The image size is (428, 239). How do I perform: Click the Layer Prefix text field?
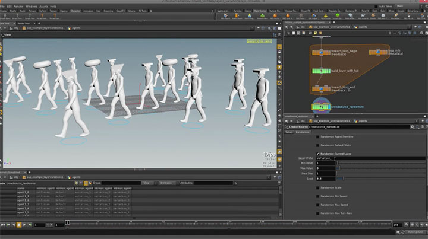370,158
